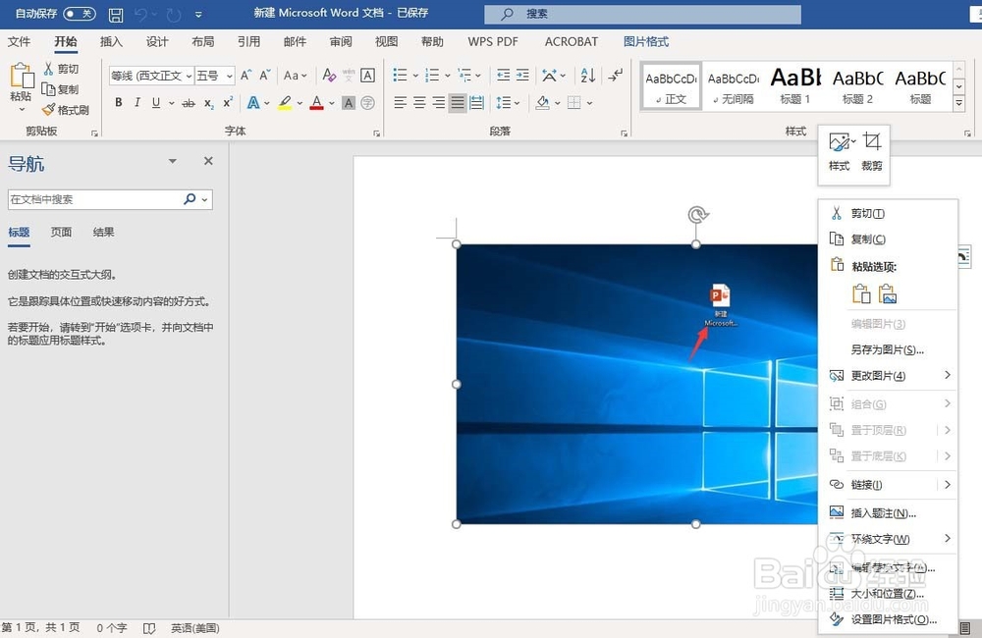The height and width of the screenshot is (638, 982).
Task: Open the font color dropdown arrow
Action: point(331,103)
